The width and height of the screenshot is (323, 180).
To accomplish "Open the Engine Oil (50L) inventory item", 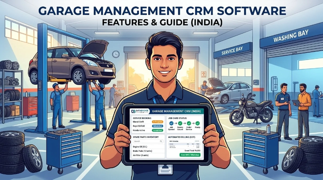I will 148,147.
